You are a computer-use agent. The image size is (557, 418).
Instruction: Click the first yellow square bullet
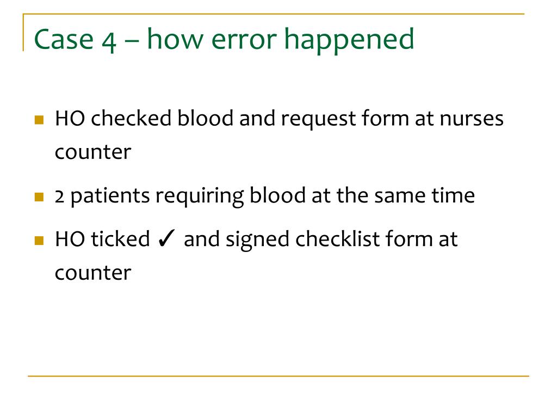point(39,120)
